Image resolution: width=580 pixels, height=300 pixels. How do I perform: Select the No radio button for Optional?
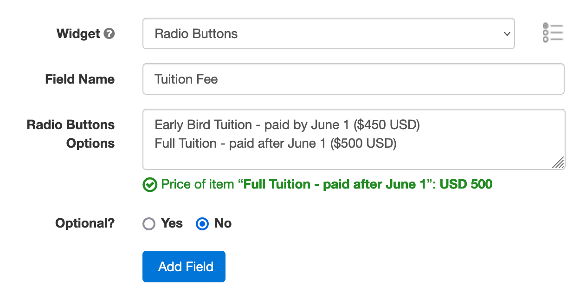(x=202, y=224)
